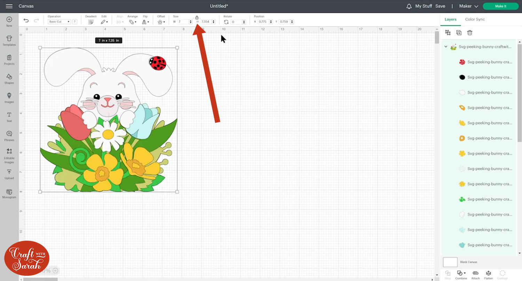Toggle the size aspect ratio lock
Image resolution: width=522 pixels, height=281 pixels.
click(197, 17)
